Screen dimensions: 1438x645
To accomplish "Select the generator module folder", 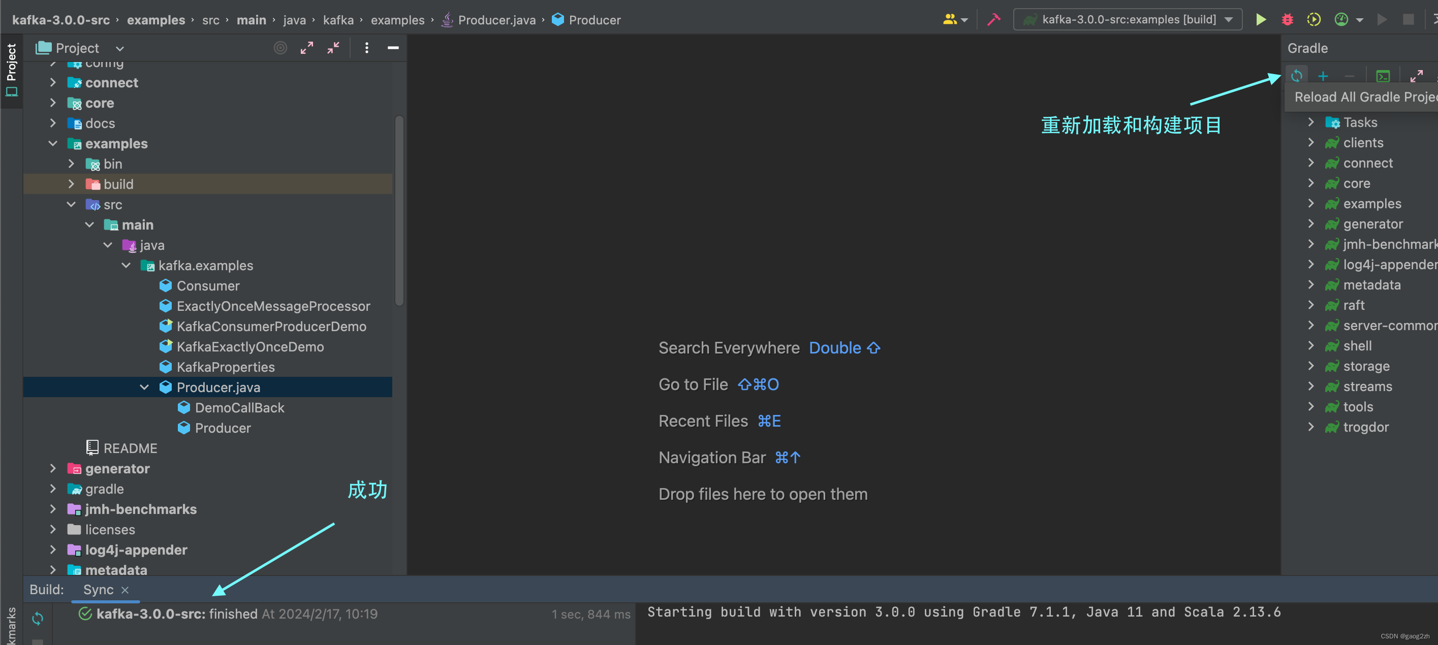I will point(117,468).
